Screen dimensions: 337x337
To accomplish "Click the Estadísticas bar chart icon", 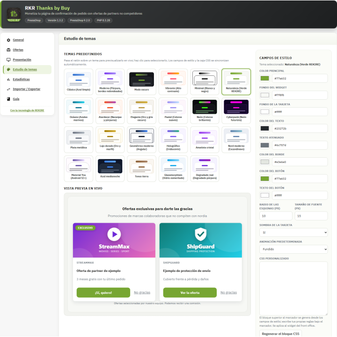I will [x=8, y=79].
